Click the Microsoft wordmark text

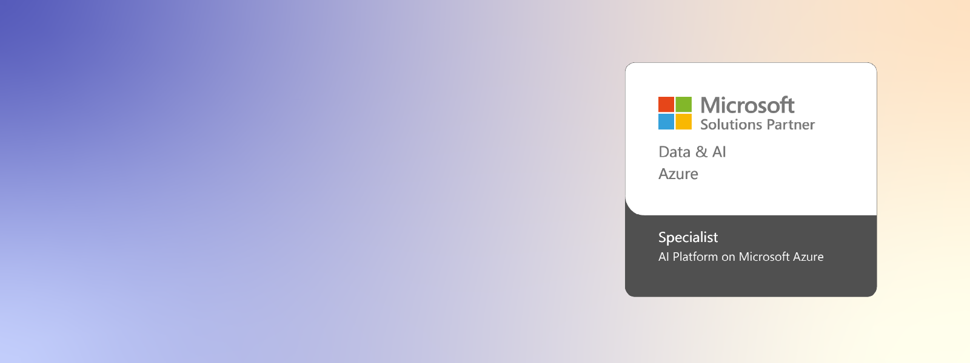[747, 105]
